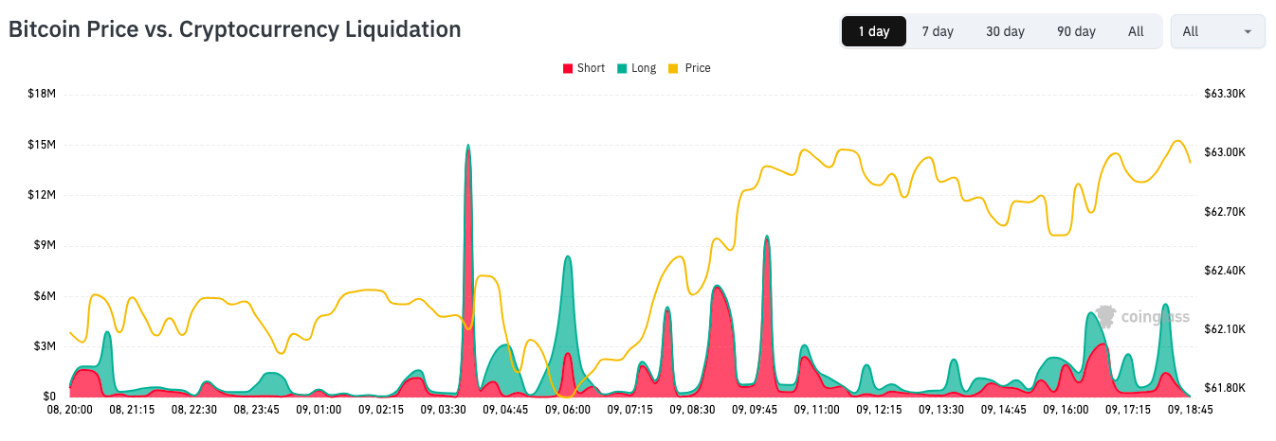
Task: Click the 09, 08:30 time label
Action: point(692,410)
